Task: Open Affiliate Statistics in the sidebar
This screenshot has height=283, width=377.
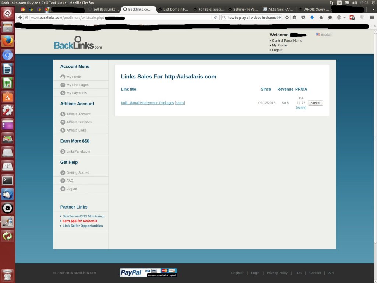Action: tap(79, 122)
